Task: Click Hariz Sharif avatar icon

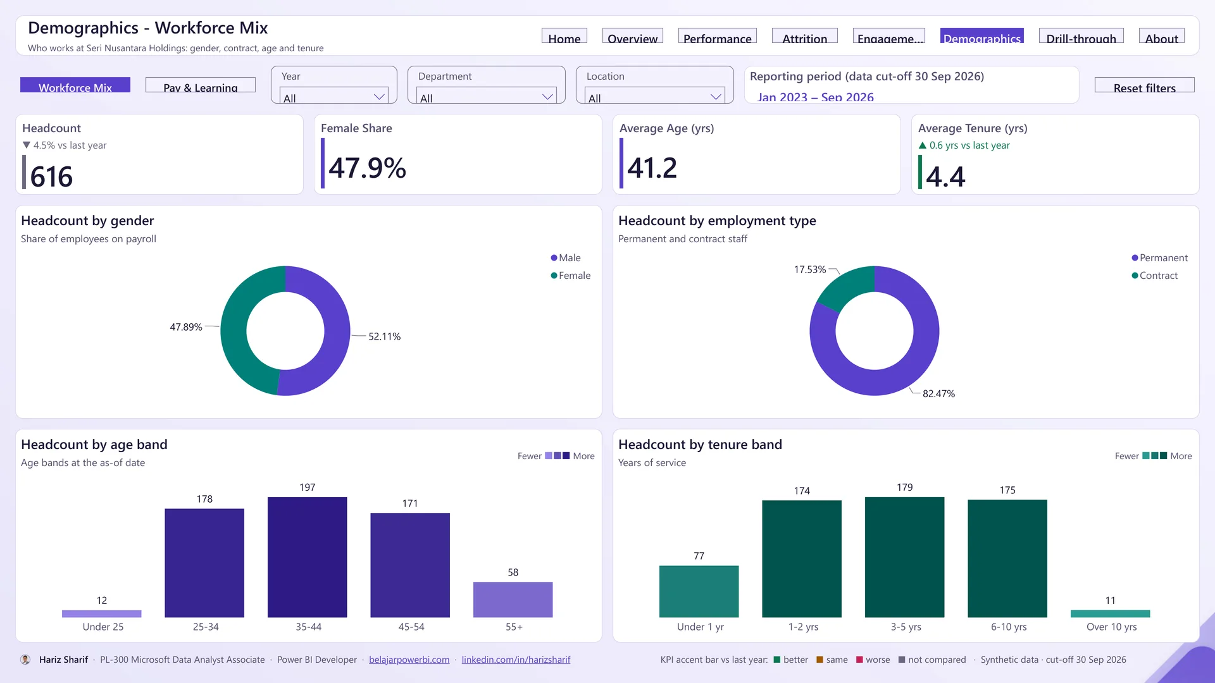Action: pyautogui.click(x=25, y=660)
